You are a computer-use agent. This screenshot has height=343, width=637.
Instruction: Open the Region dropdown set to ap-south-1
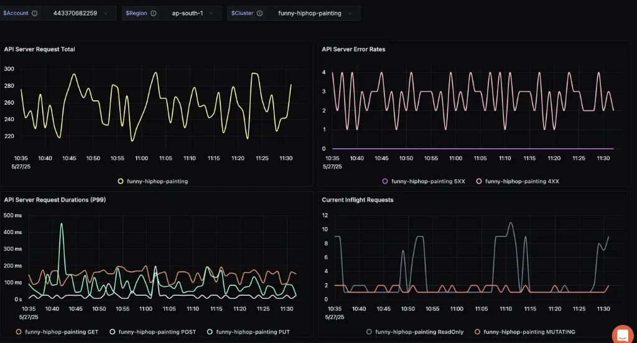(190, 13)
